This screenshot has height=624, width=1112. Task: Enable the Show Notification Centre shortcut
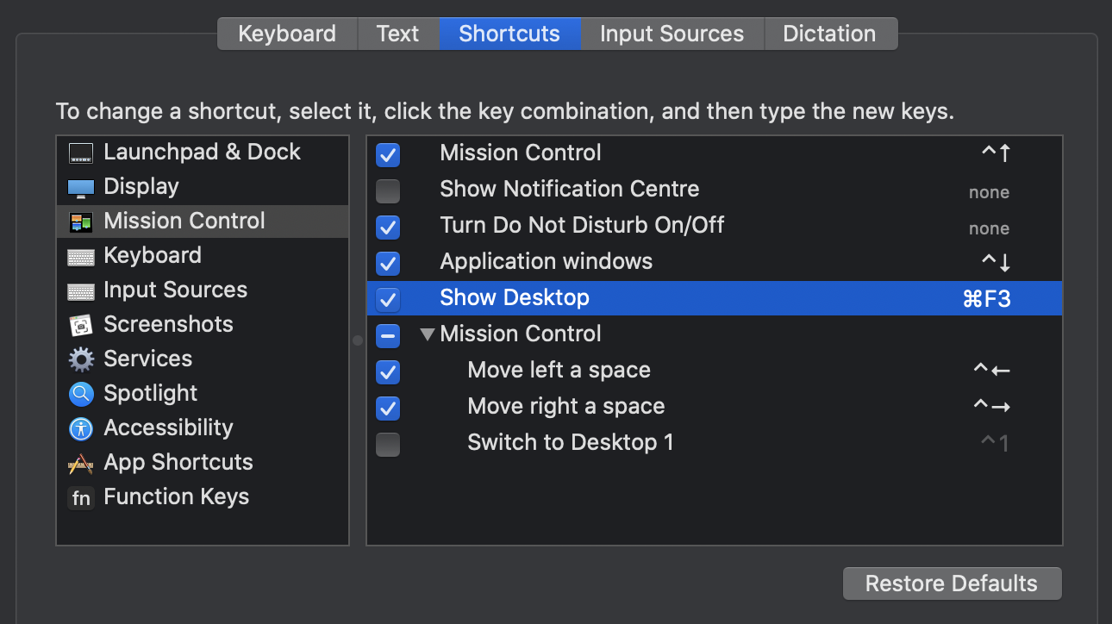coord(388,191)
